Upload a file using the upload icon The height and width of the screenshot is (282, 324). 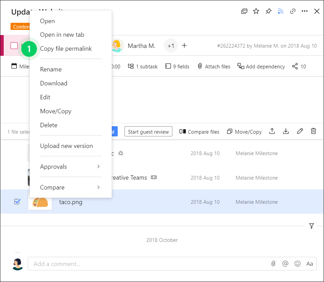(x=272, y=131)
